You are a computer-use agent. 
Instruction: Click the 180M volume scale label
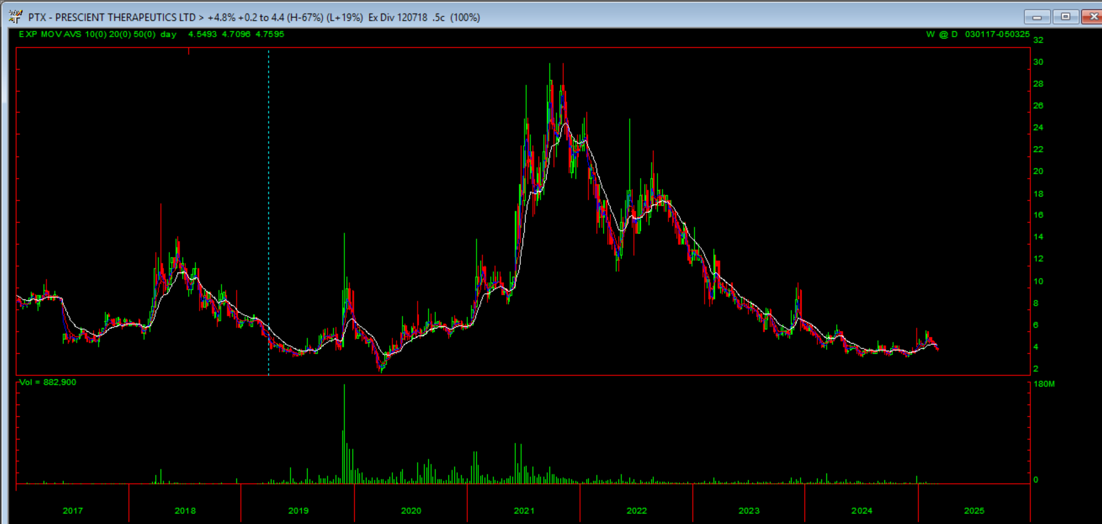pos(1044,384)
